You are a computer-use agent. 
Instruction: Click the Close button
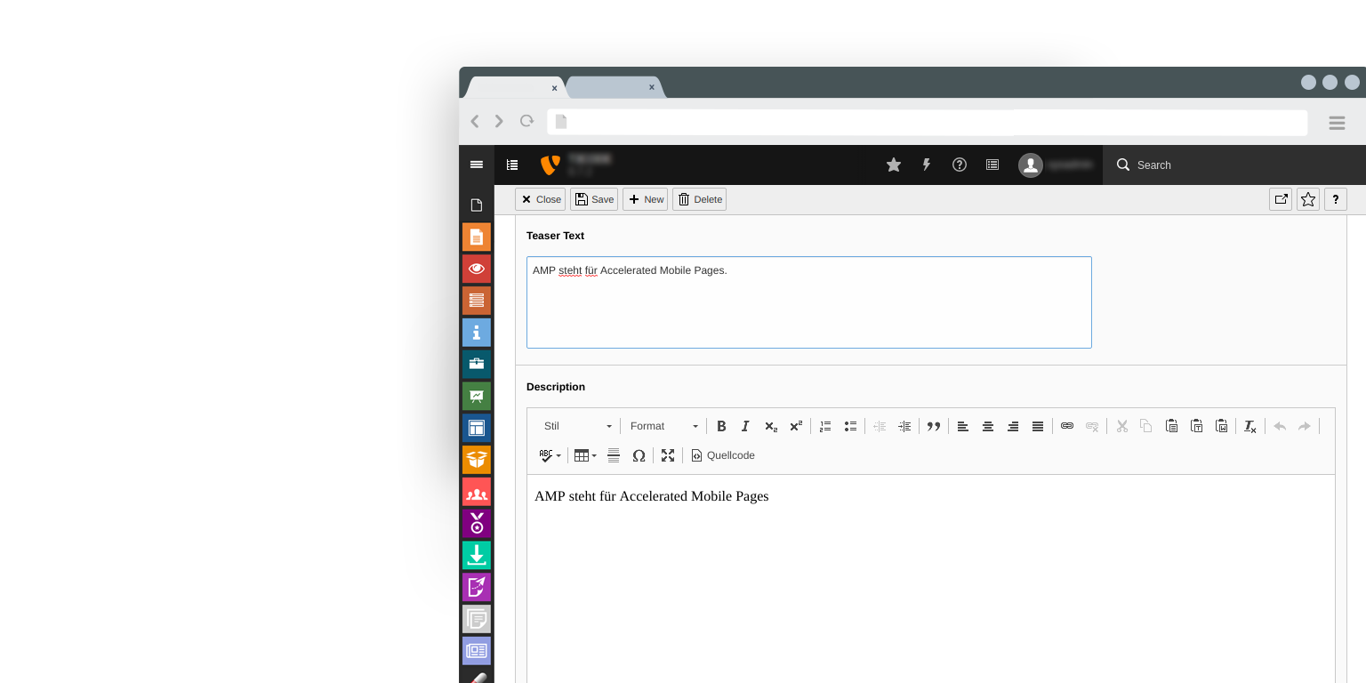coord(541,199)
